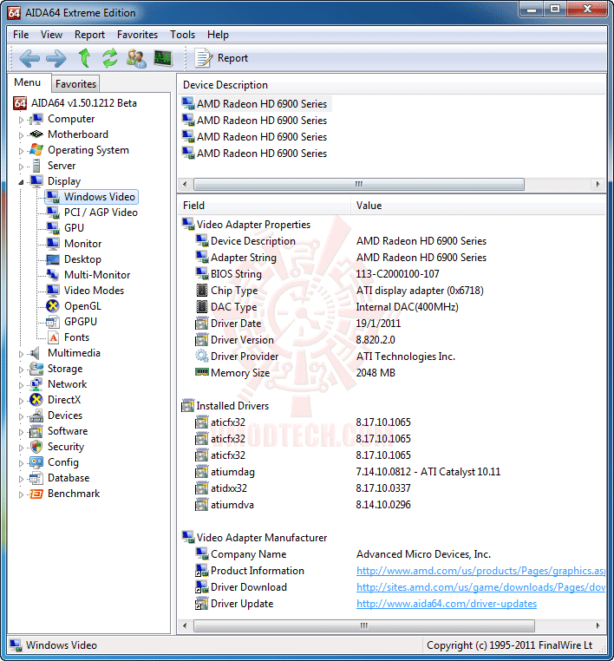614x661 pixels.
Task: Switch to the Menu tab
Action: 28,82
